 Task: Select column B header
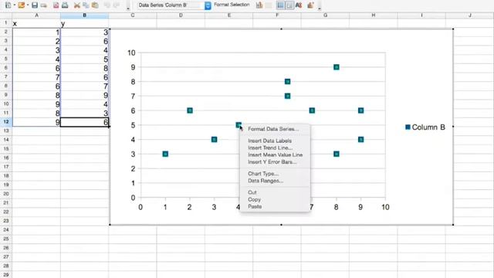coord(84,15)
